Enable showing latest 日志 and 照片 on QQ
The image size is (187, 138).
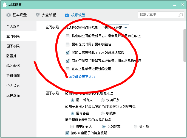tap(67, 36)
